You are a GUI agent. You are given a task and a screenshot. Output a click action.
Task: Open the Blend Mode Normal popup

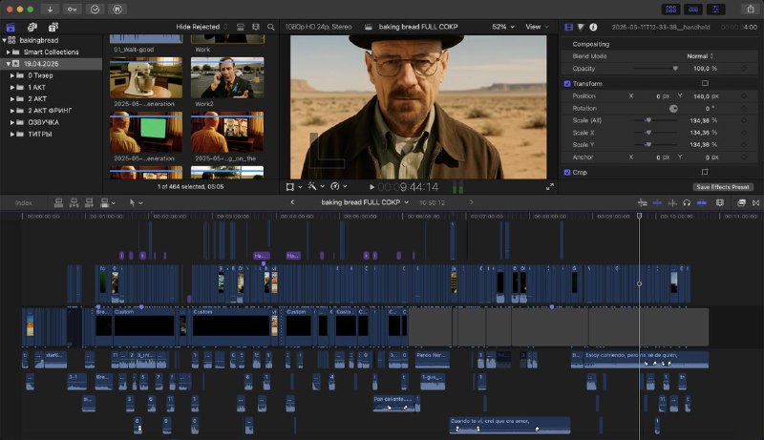[x=700, y=56]
